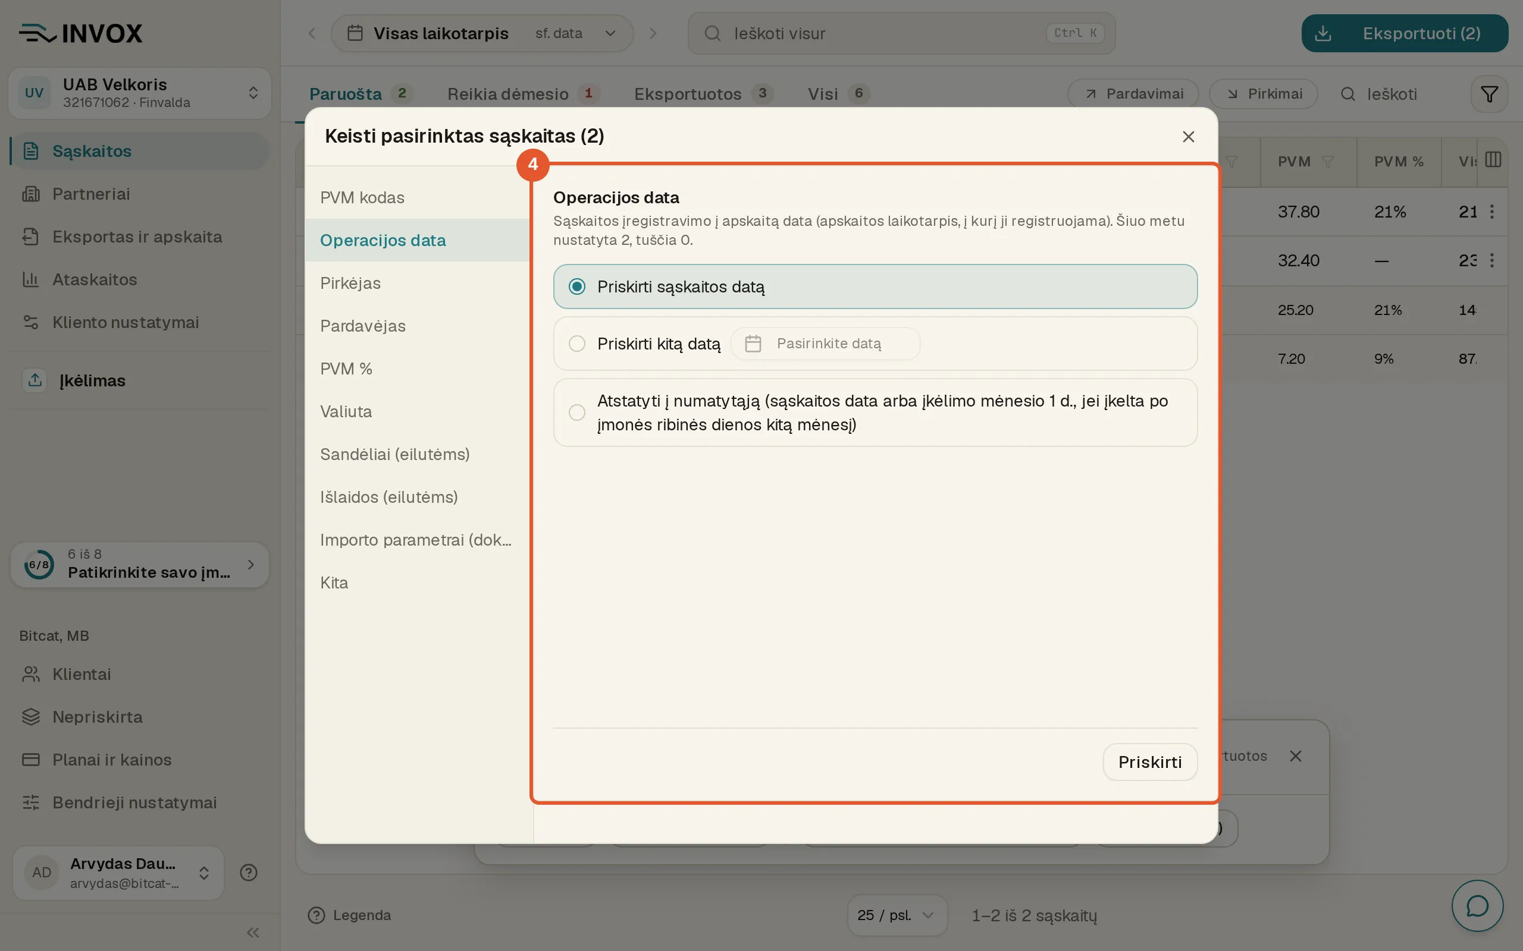This screenshot has width=1523, height=951.
Task: Click the Ieškoti visur search field
Action: pos(901,33)
